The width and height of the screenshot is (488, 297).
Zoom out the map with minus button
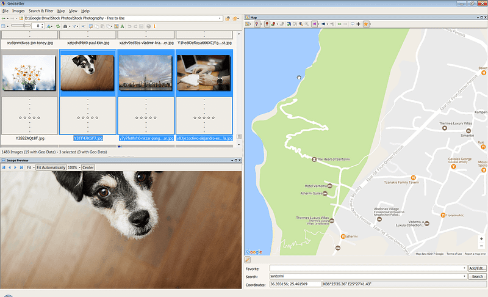[481, 246]
